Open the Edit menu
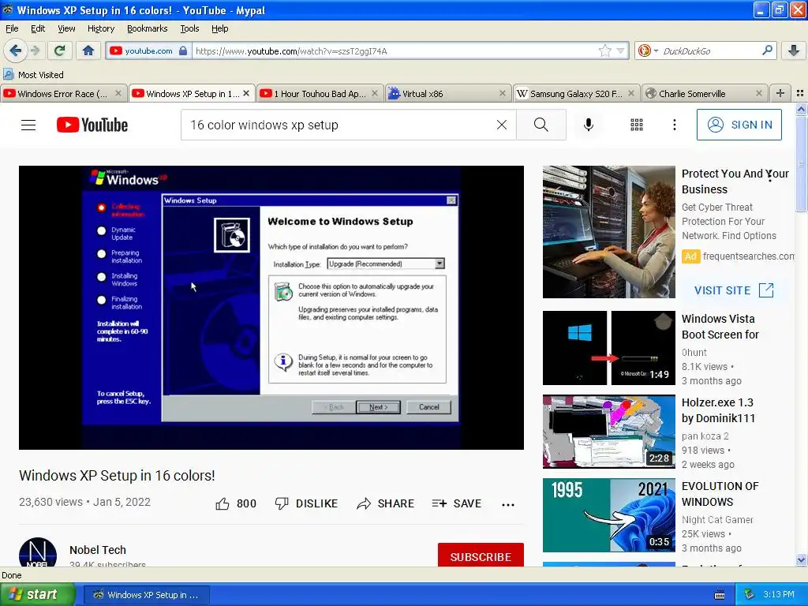The width and height of the screenshot is (808, 606). pos(38,28)
